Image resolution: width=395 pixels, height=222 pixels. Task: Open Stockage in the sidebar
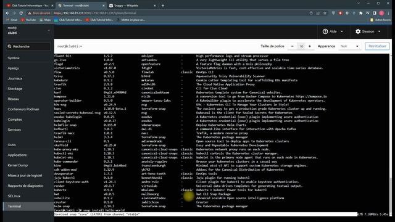click(x=15, y=89)
